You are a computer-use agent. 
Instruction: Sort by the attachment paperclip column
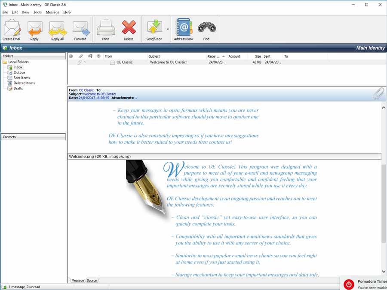point(81,56)
